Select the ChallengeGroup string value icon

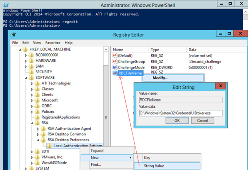pos(115,62)
